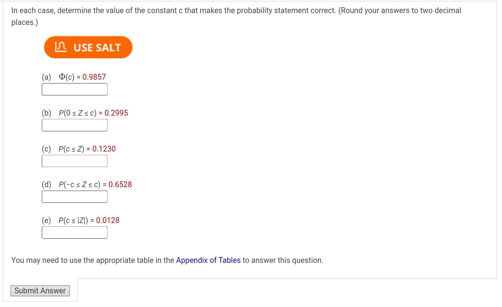Viewport: 502px width, 307px height.
Task: Click the answer box for part (d)
Action: 74,196
